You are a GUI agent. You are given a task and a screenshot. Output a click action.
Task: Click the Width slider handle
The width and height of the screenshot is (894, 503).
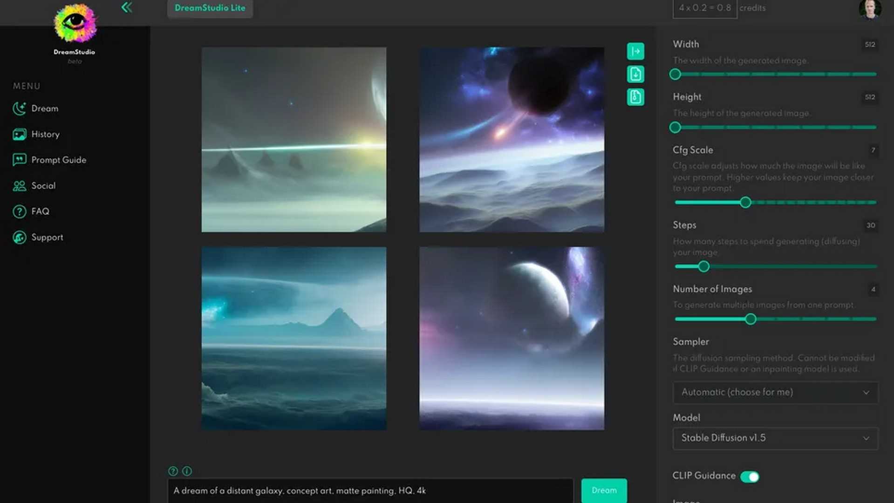(675, 75)
